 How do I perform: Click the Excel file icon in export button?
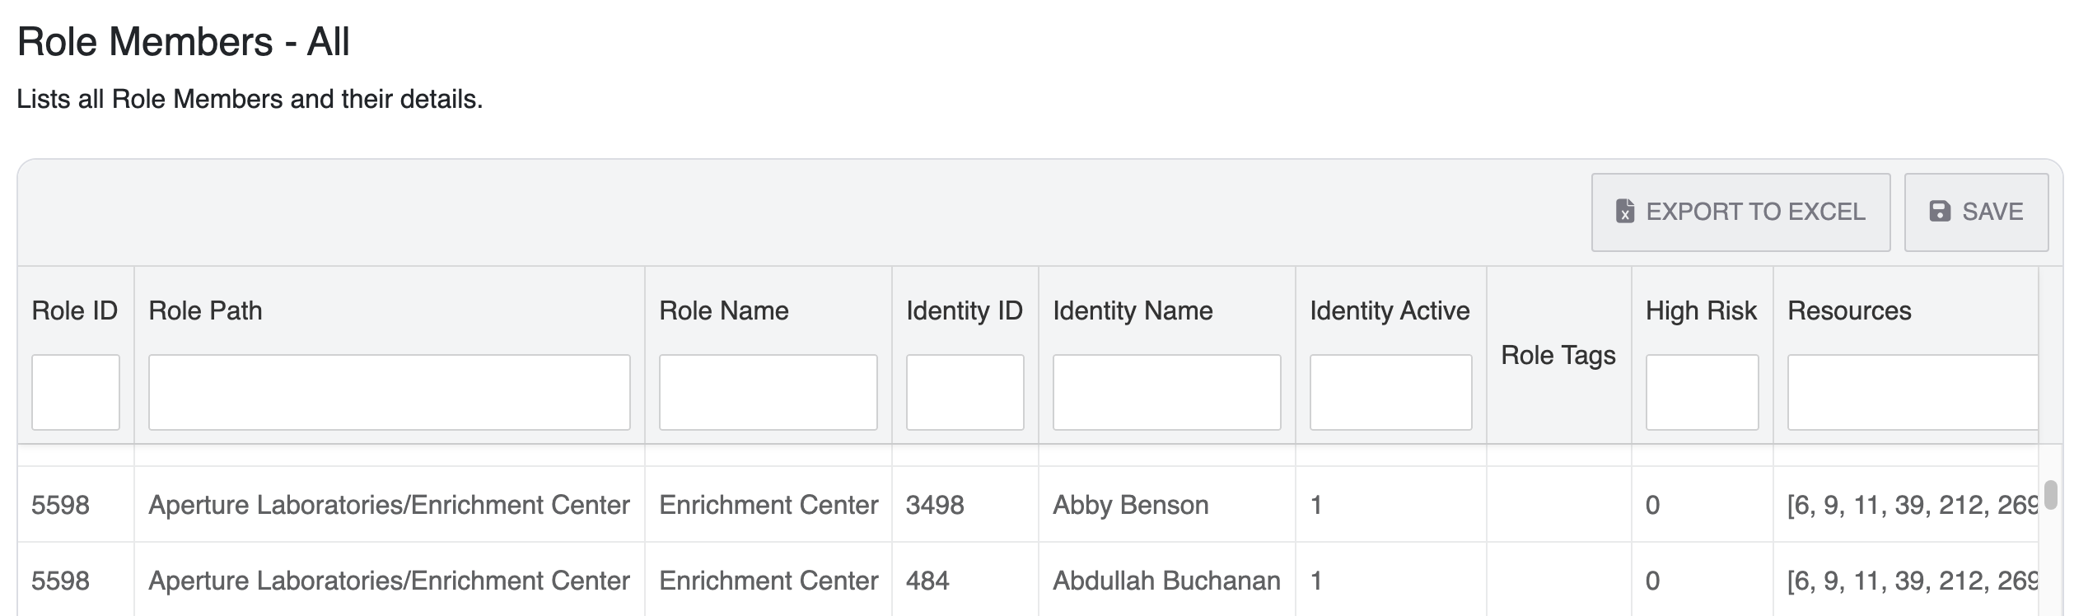(x=1624, y=212)
